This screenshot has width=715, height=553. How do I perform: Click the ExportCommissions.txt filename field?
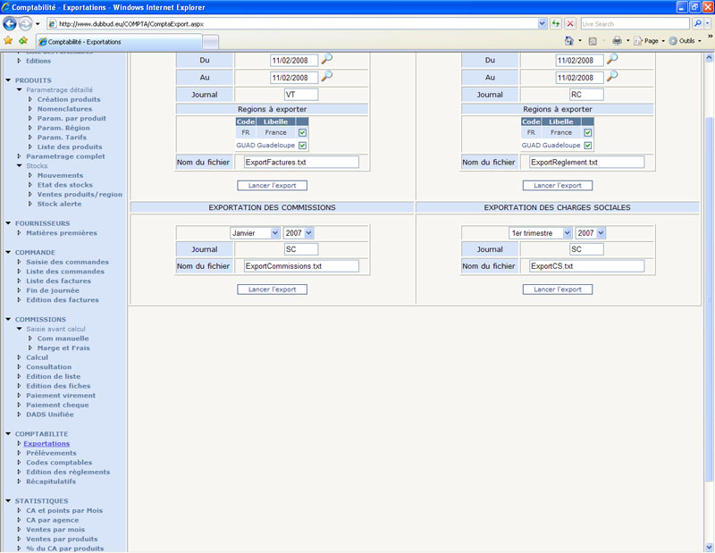pos(301,266)
